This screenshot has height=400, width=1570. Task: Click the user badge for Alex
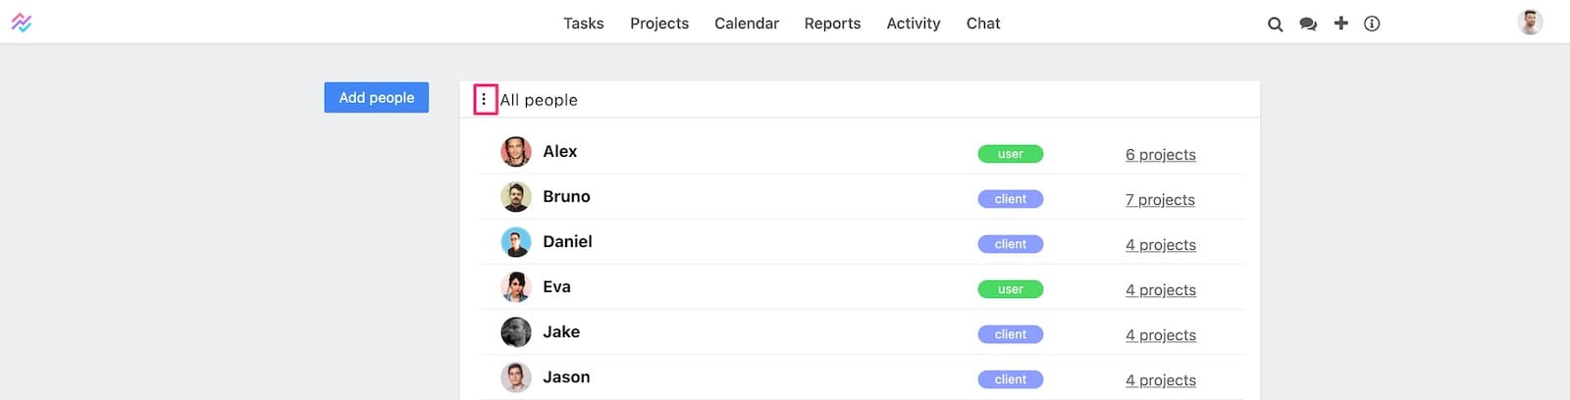click(x=1010, y=154)
